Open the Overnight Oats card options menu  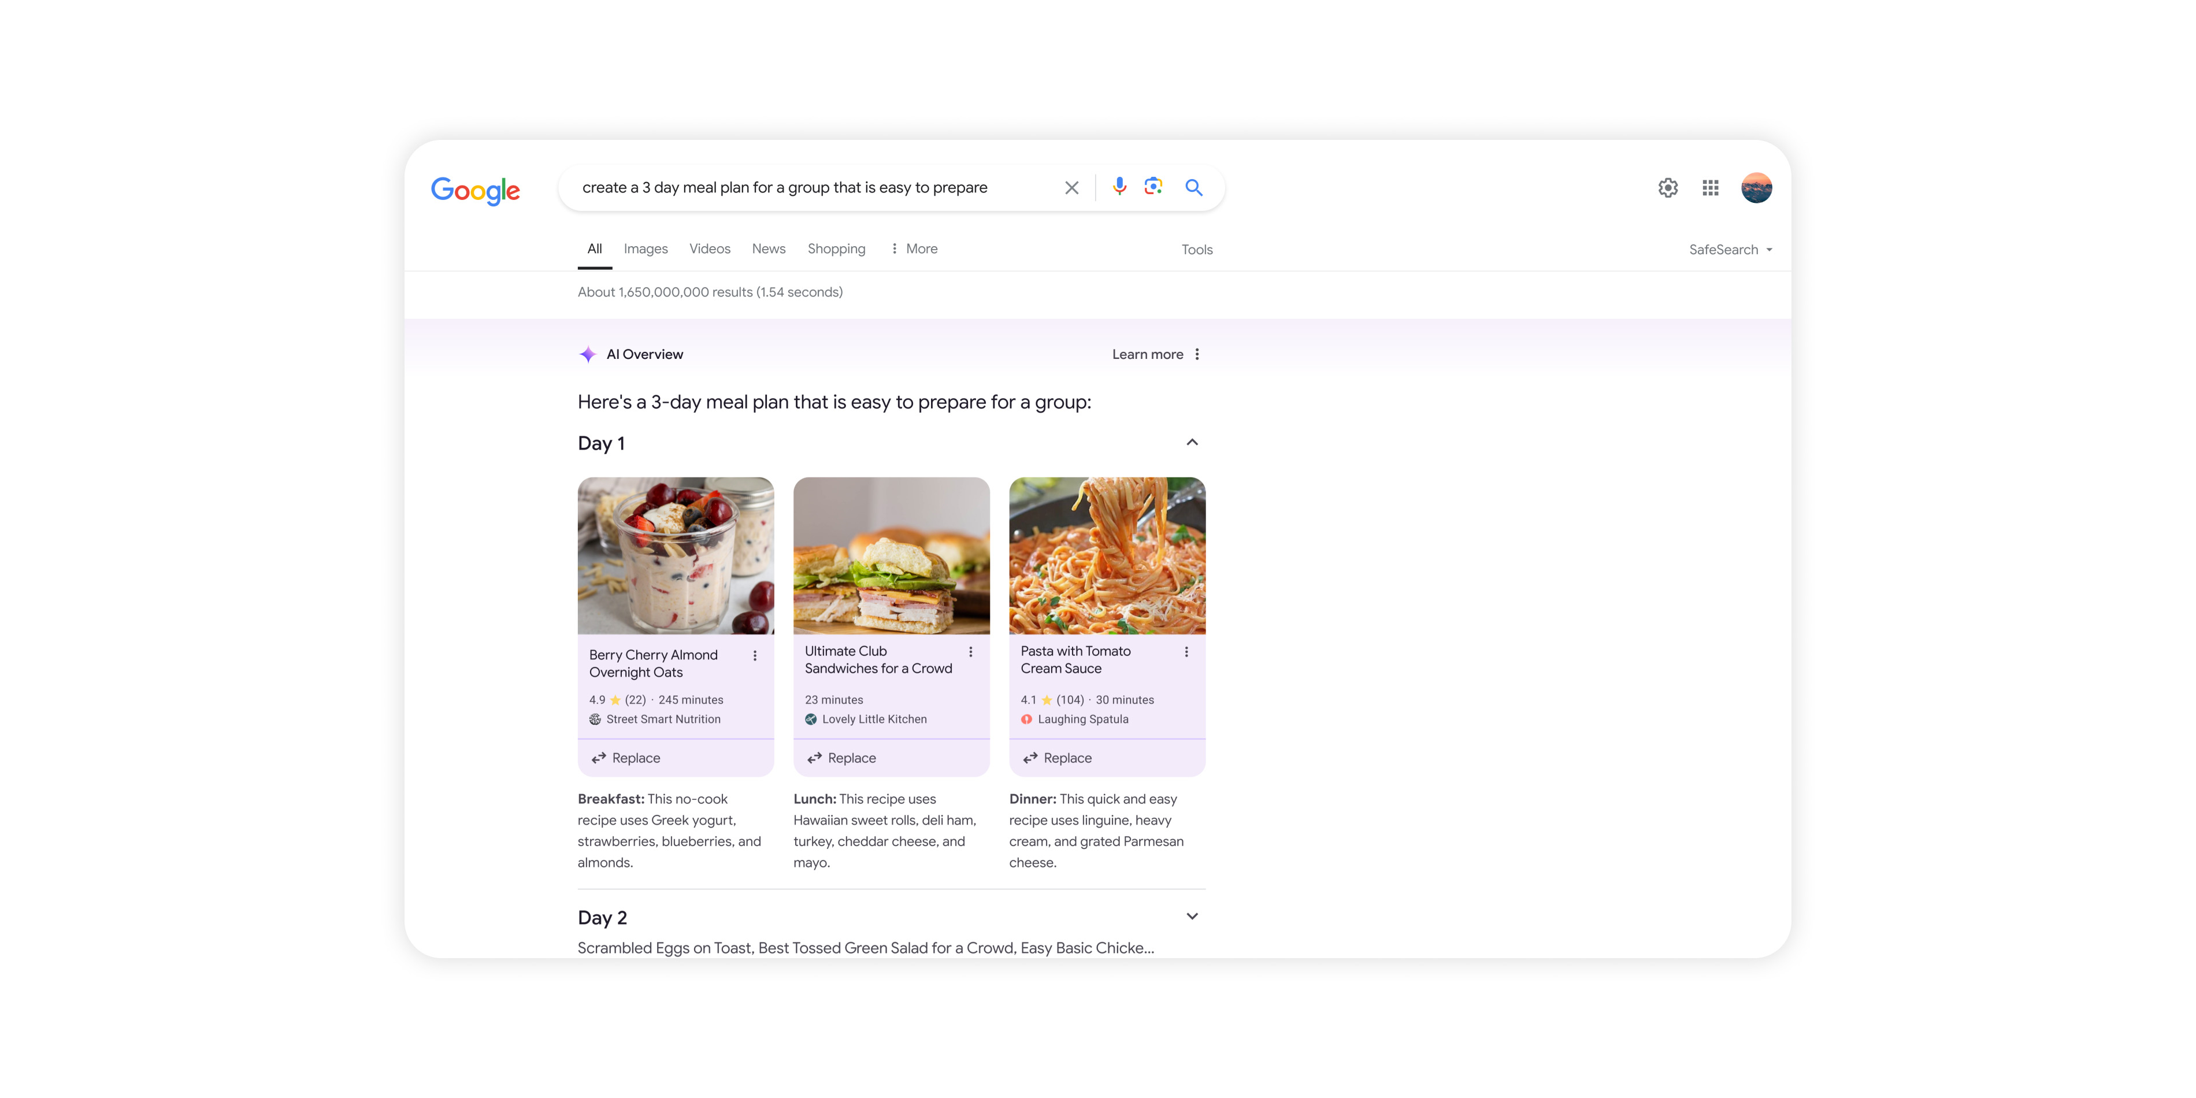(x=755, y=655)
